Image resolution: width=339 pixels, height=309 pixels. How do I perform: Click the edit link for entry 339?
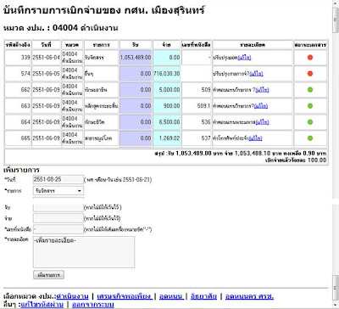244,58
